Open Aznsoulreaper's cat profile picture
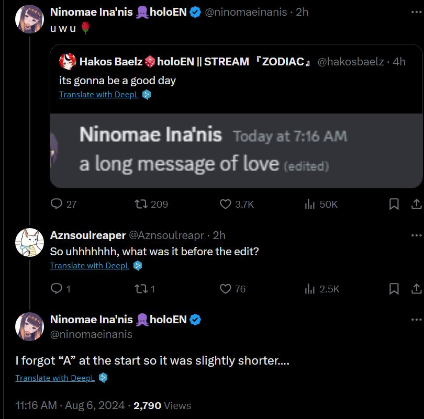Image resolution: width=424 pixels, height=419 pixels. point(29,242)
